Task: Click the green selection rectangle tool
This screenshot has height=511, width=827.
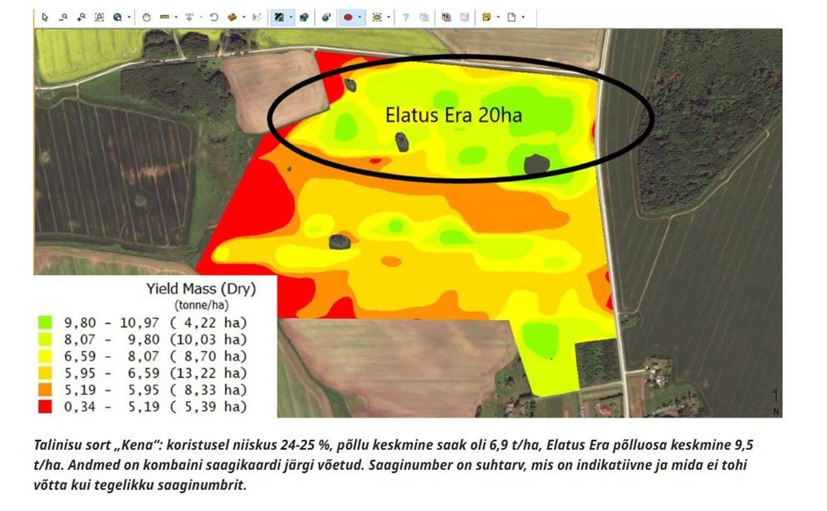Action: 377,18
